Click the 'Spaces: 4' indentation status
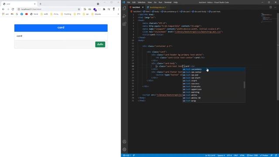The width and height of the screenshot is (279, 157). pos(221,155)
